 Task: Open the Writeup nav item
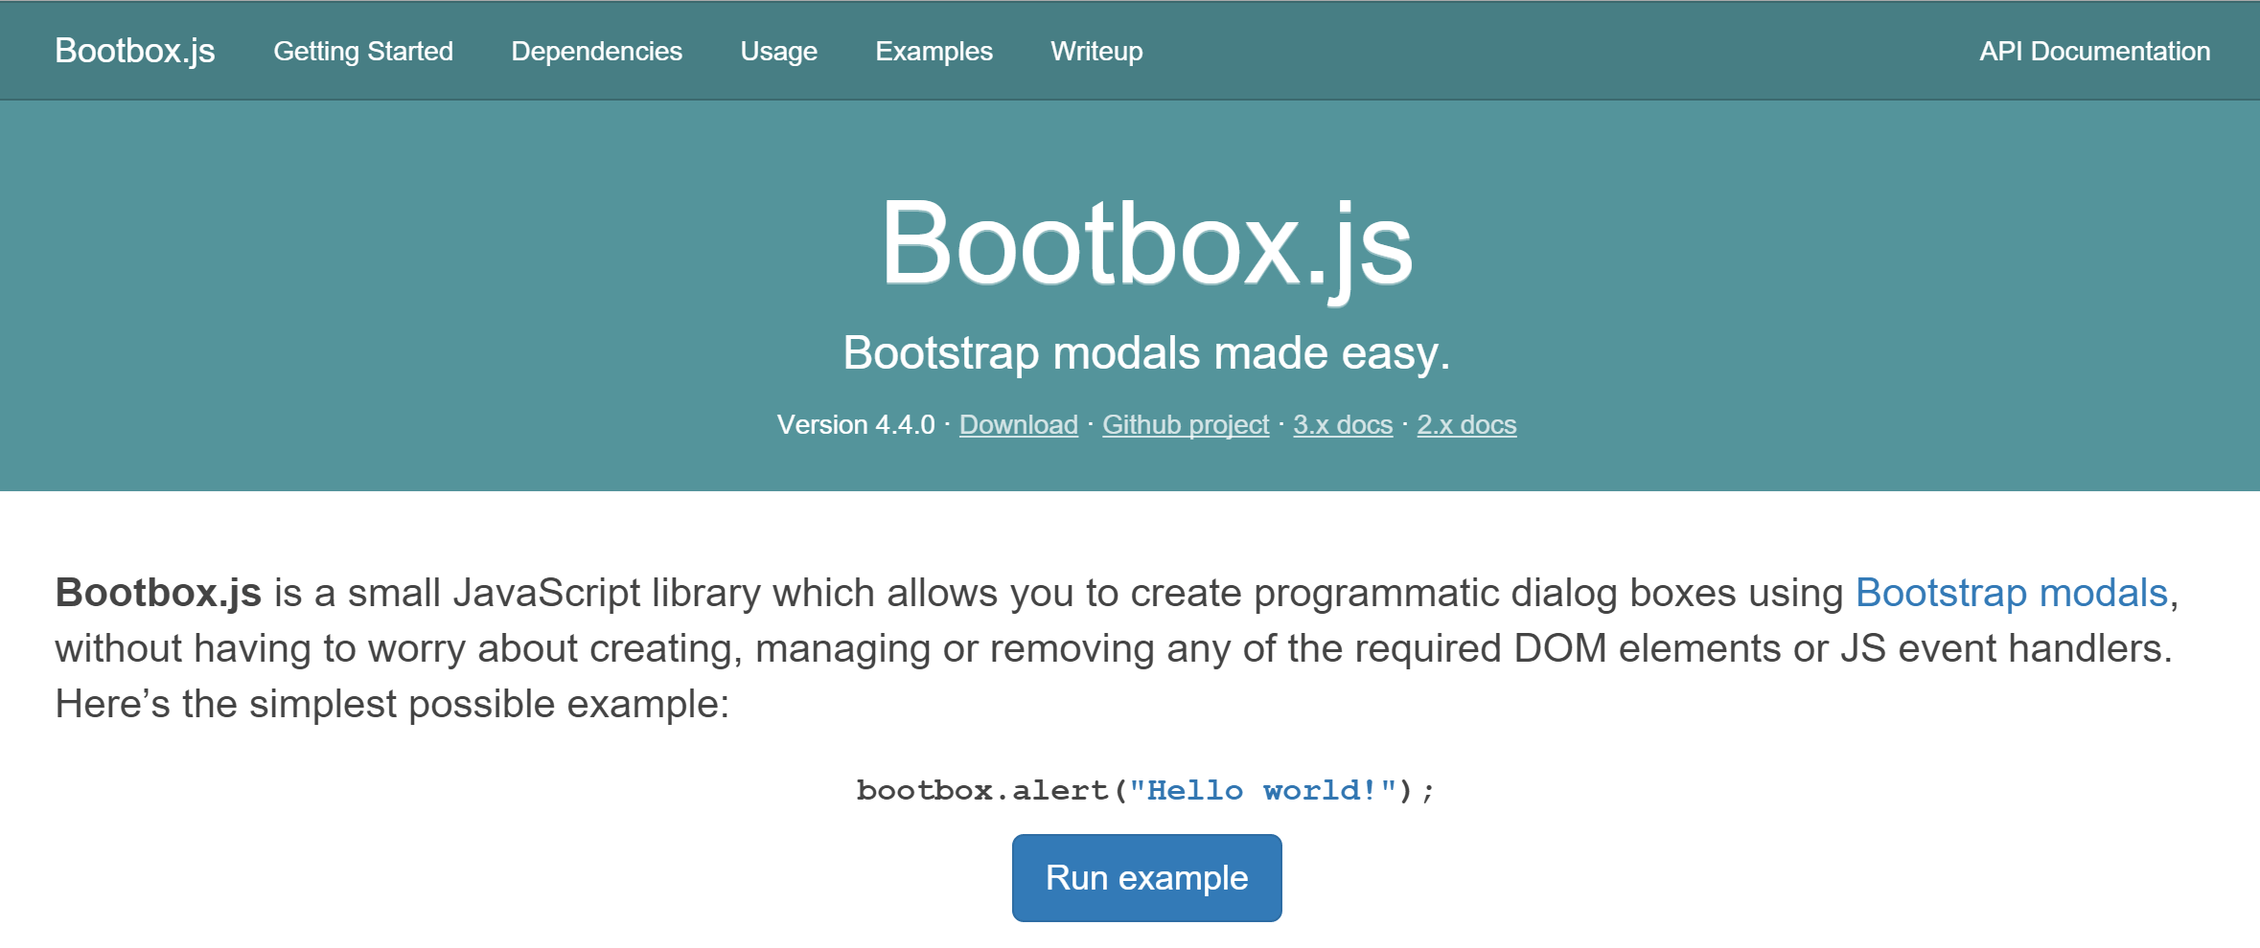[x=1096, y=51]
